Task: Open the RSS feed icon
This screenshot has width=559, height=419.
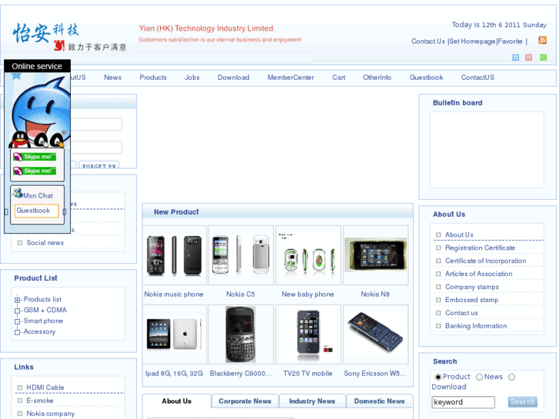Action: pyautogui.click(x=542, y=40)
